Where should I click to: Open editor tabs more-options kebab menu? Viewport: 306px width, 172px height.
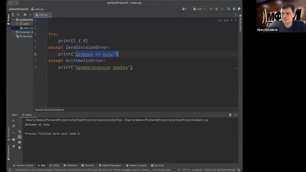(x=236, y=15)
